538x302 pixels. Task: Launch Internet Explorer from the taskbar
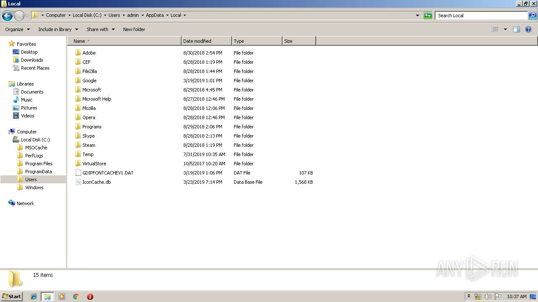[x=34, y=297]
